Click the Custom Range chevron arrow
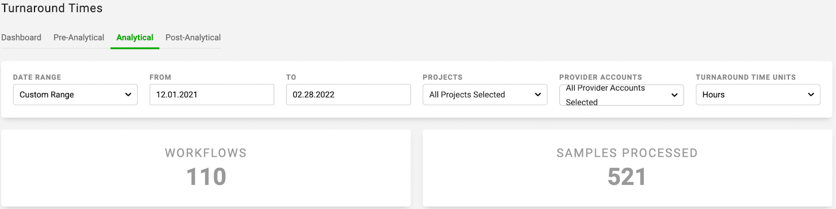This screenshot has width=836, height=209. 128,95
